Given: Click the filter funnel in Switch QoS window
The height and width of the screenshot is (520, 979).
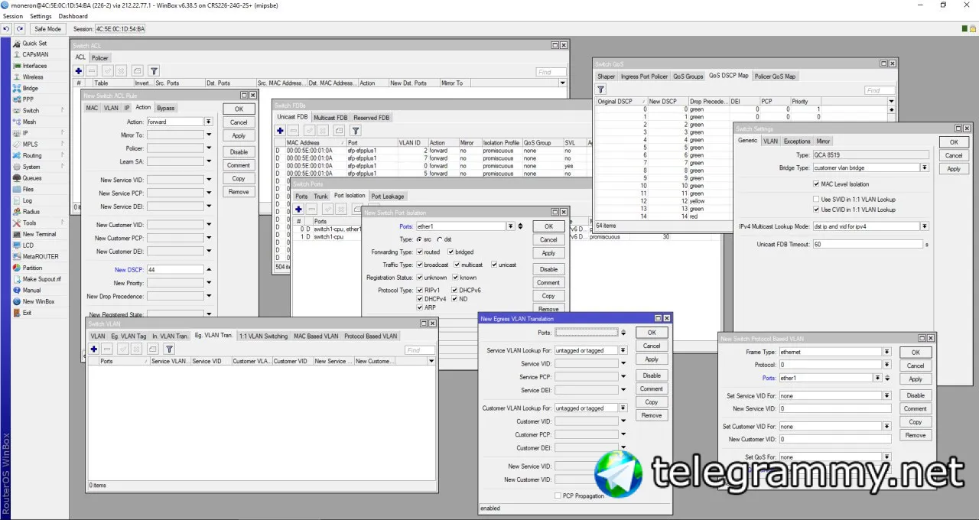Looking at the screenshot, I should pyautogui.click(x=601, y=89).
